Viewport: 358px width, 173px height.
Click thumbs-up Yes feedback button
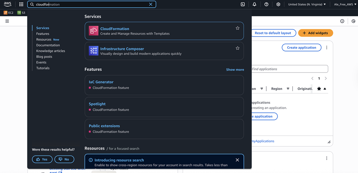[42, 159]
